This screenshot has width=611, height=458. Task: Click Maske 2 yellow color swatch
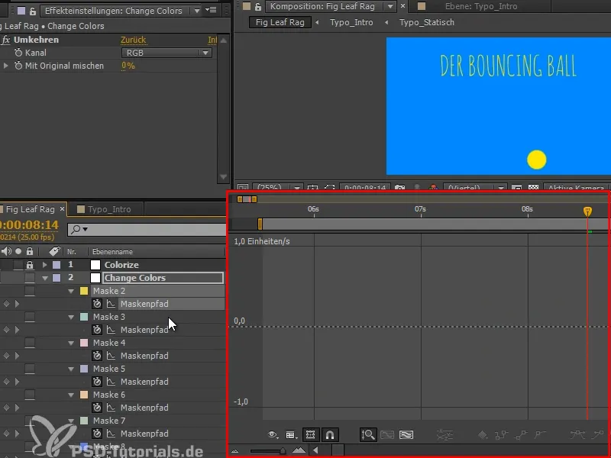point(84,291)
